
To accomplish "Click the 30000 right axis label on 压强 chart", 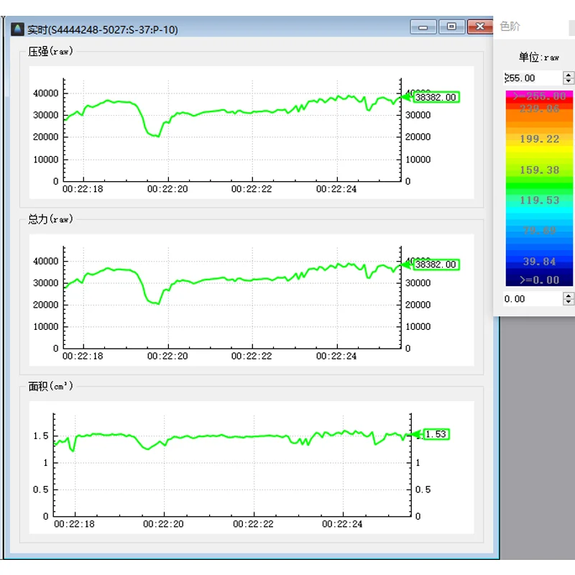I will coord(418,115).
